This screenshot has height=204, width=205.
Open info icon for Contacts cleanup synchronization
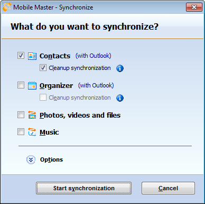120,68
